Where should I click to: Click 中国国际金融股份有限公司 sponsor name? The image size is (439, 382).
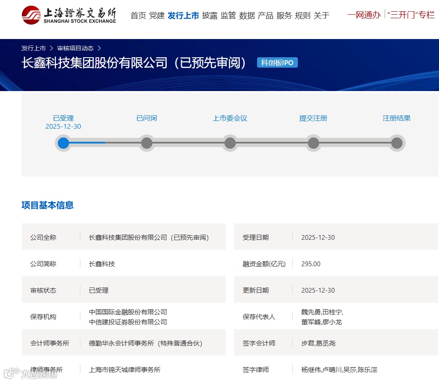pyautogui.click(x=128, y=312)
